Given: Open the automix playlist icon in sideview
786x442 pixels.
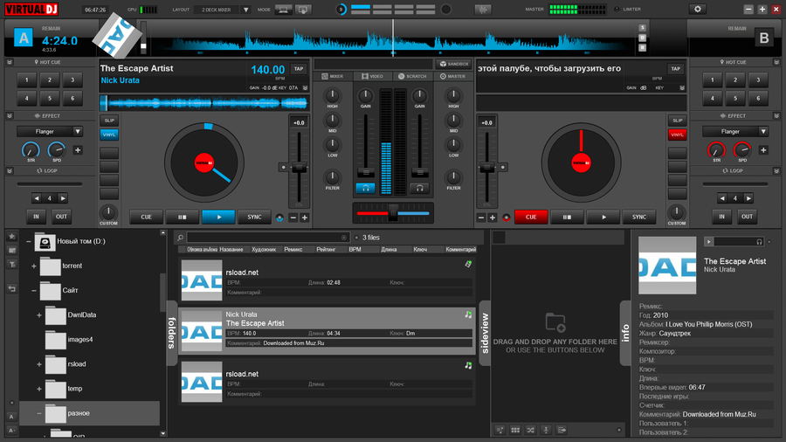Looking at the screenshot, I should coord(500,430).
